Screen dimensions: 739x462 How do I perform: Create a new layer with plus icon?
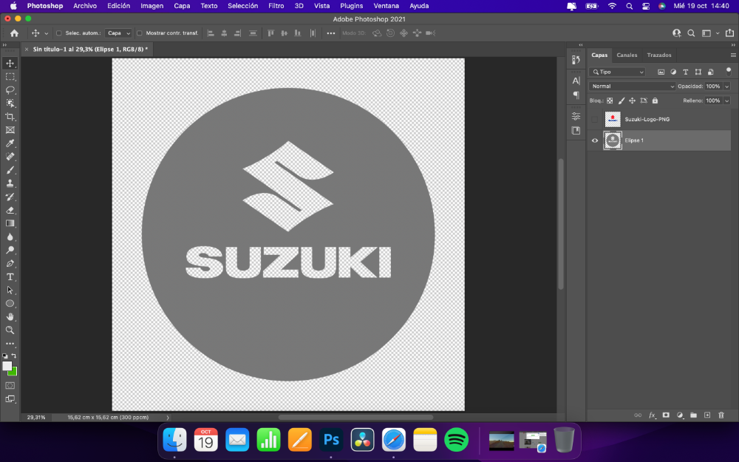point(707,415)
